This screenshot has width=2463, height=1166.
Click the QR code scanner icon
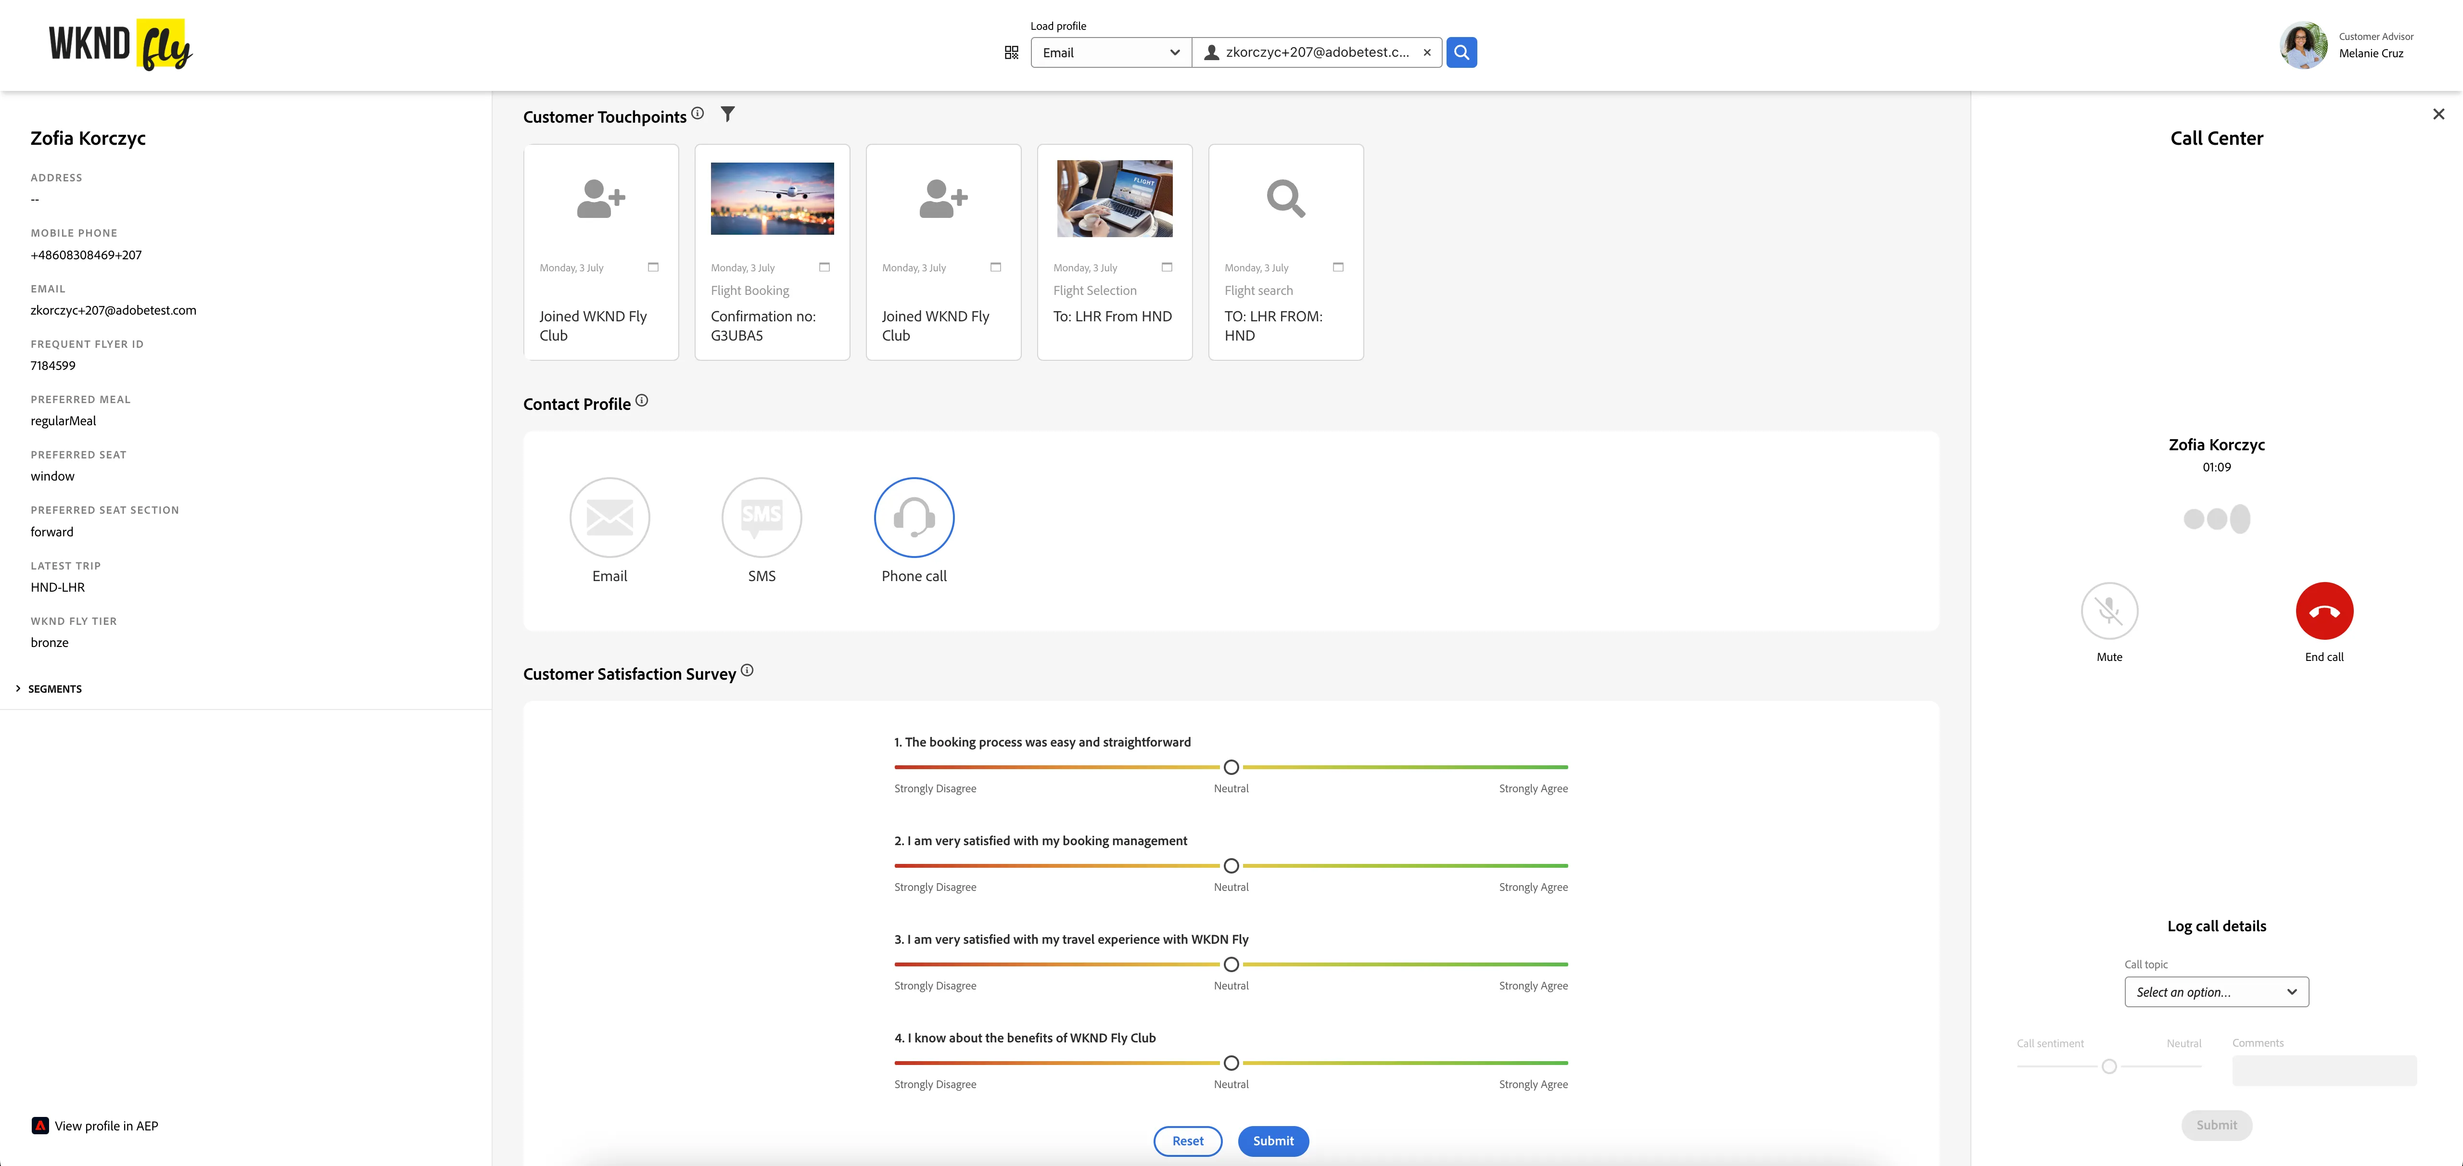1011,52
